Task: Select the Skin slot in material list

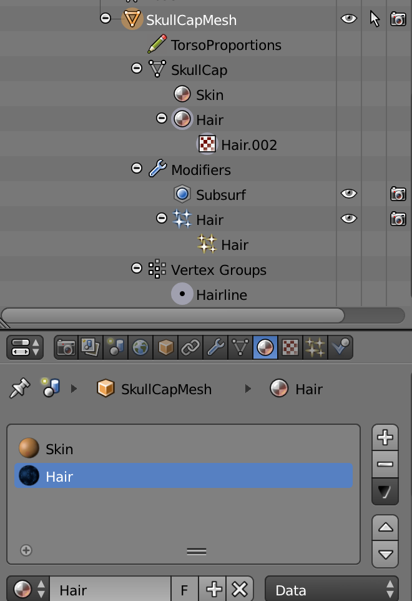Action: pyautogui.click(x=184, y=449)
